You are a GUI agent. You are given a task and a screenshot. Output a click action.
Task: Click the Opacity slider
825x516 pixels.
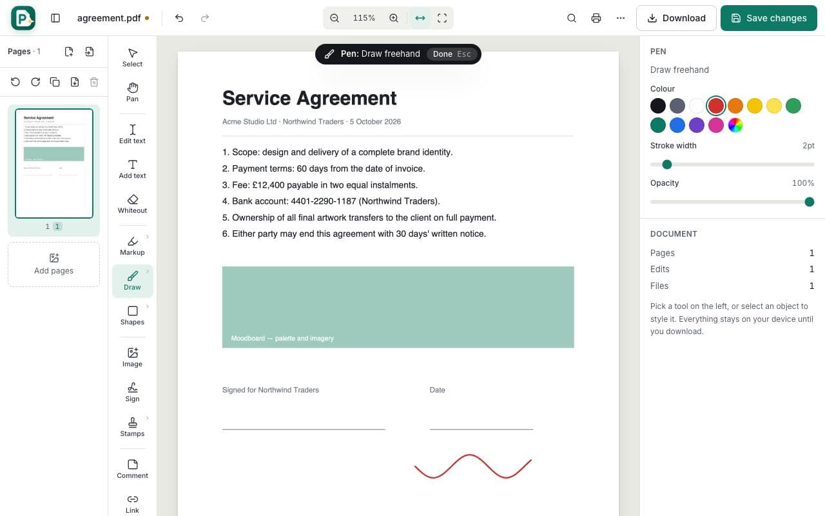732,202
